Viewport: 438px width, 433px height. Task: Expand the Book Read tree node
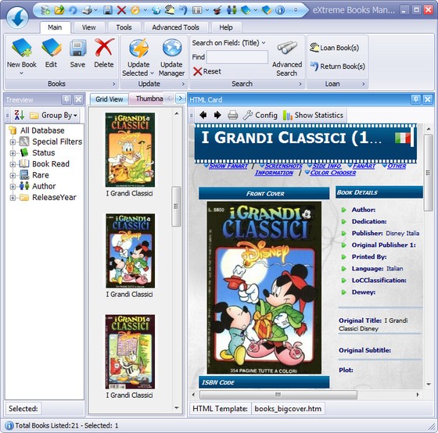[x=13, y=164]
